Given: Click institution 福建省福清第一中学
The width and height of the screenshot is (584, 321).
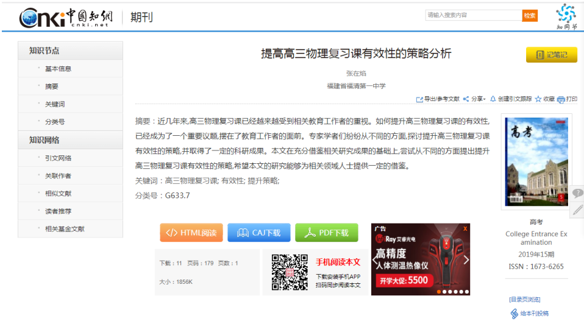Looking at the screenshot, I should coord(356,86).
